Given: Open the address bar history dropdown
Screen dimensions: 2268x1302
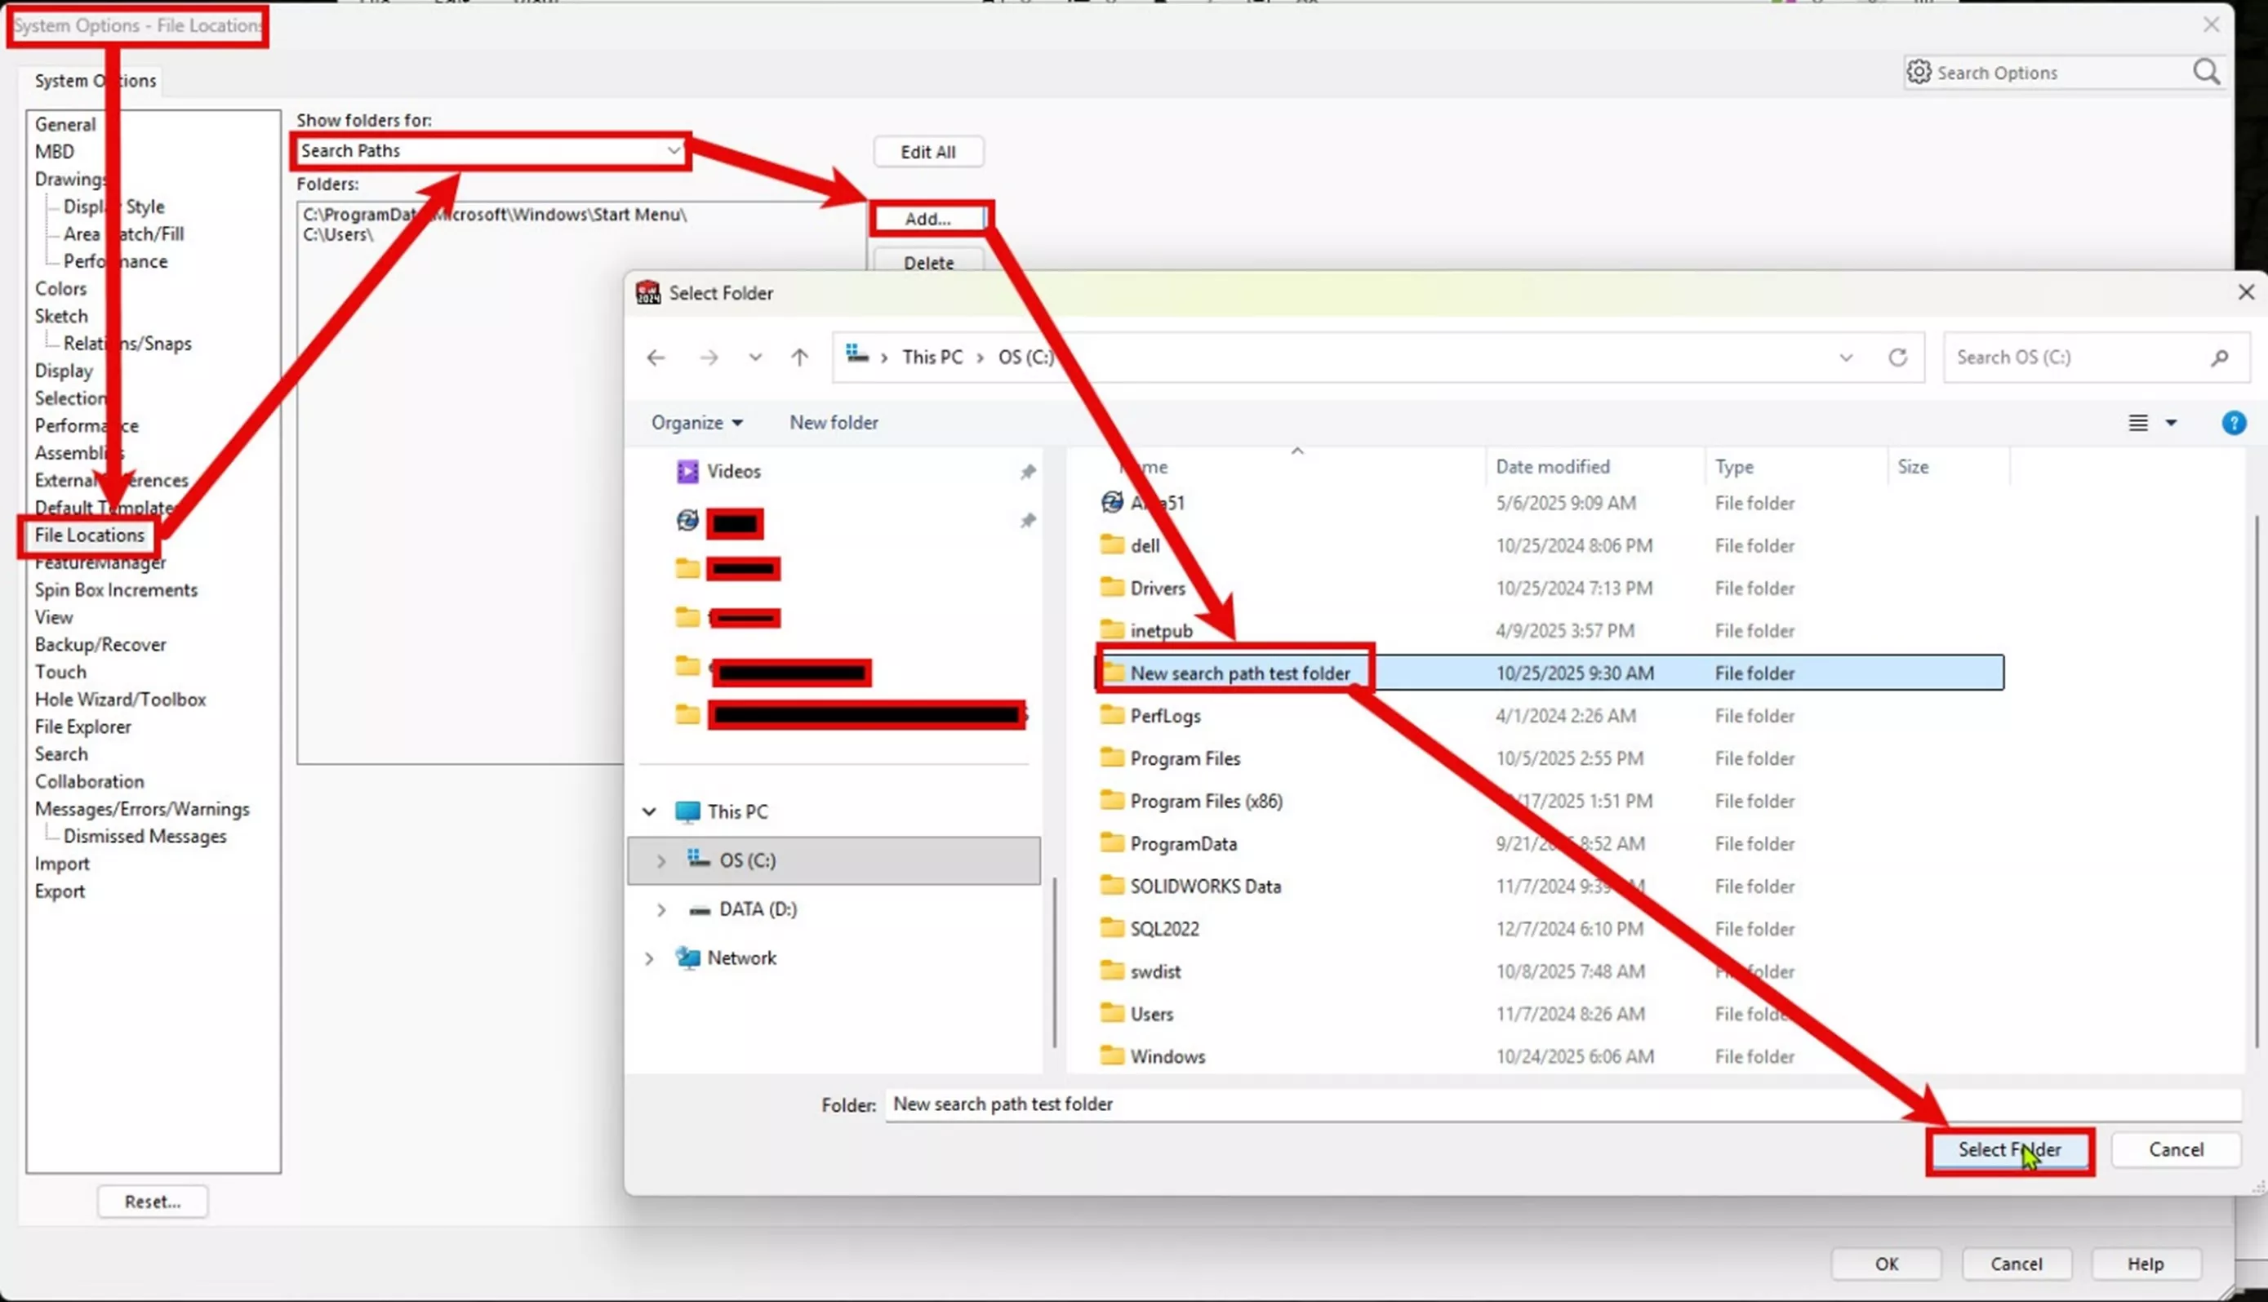Looking at the screenshot, I should [x=1846, y=357].
